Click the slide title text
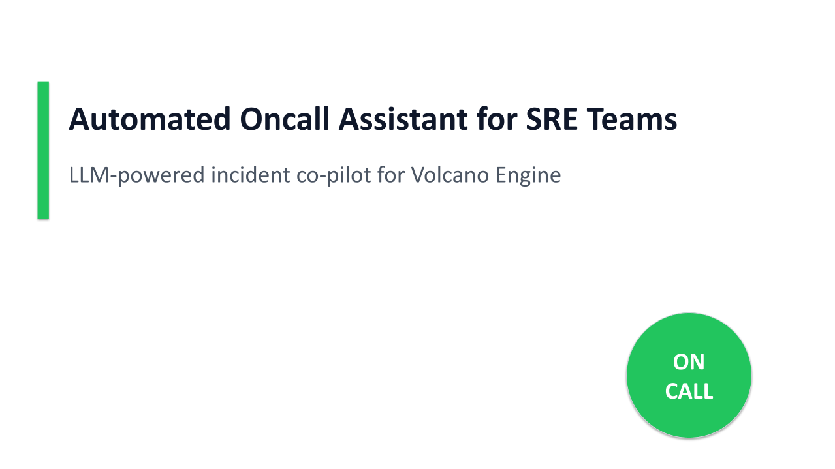This screenshot has height=469, width=835. click(372, 119)
